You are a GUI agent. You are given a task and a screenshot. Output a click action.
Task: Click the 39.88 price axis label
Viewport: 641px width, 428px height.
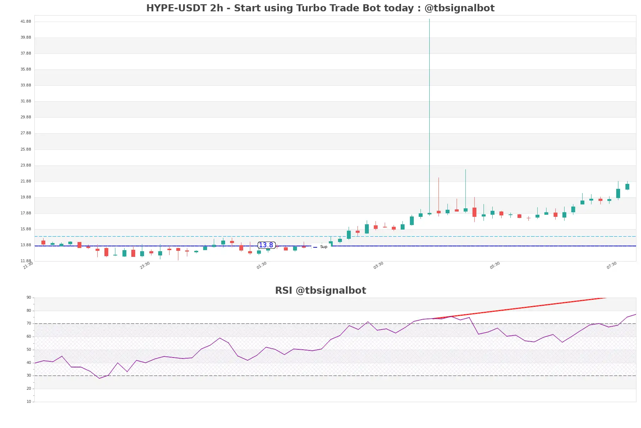(25, 38)
